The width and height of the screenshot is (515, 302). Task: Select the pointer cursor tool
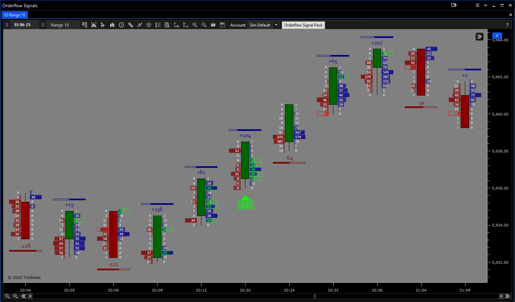103,25
